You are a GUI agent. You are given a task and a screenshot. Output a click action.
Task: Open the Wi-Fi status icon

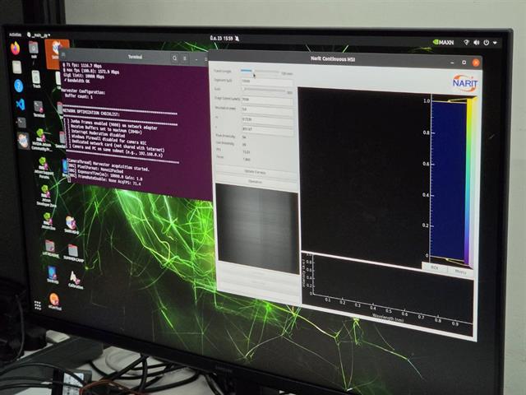466,42
